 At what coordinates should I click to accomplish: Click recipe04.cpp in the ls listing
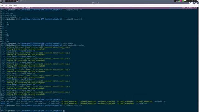click(141, 104)
